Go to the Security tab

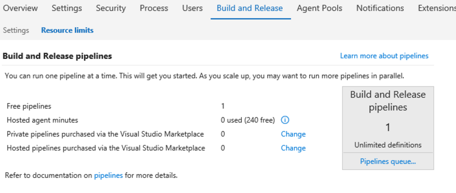click(111, 8)
